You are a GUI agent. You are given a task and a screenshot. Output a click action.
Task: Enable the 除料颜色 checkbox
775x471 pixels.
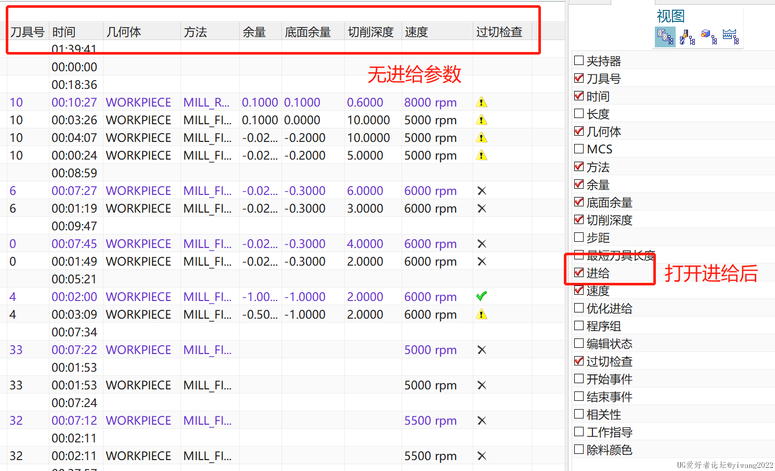(x=578, y=449)
